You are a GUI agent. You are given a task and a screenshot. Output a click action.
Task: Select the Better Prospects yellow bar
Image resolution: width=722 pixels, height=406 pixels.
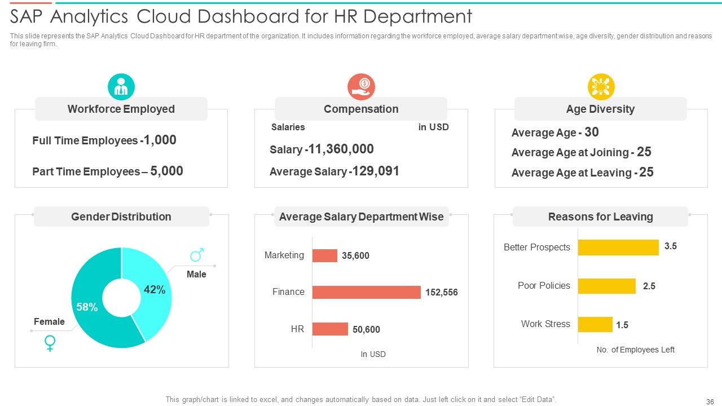[x=618, y=248]
